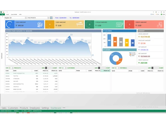The image size is (166, 124).
Task: Click the Discount Amount value 121.96
Action: (x=143, y=43)
